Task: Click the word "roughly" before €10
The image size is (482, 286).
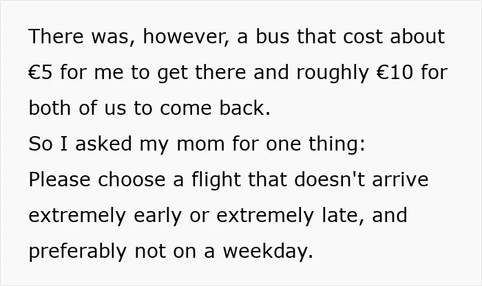Action: click(333, 73)
